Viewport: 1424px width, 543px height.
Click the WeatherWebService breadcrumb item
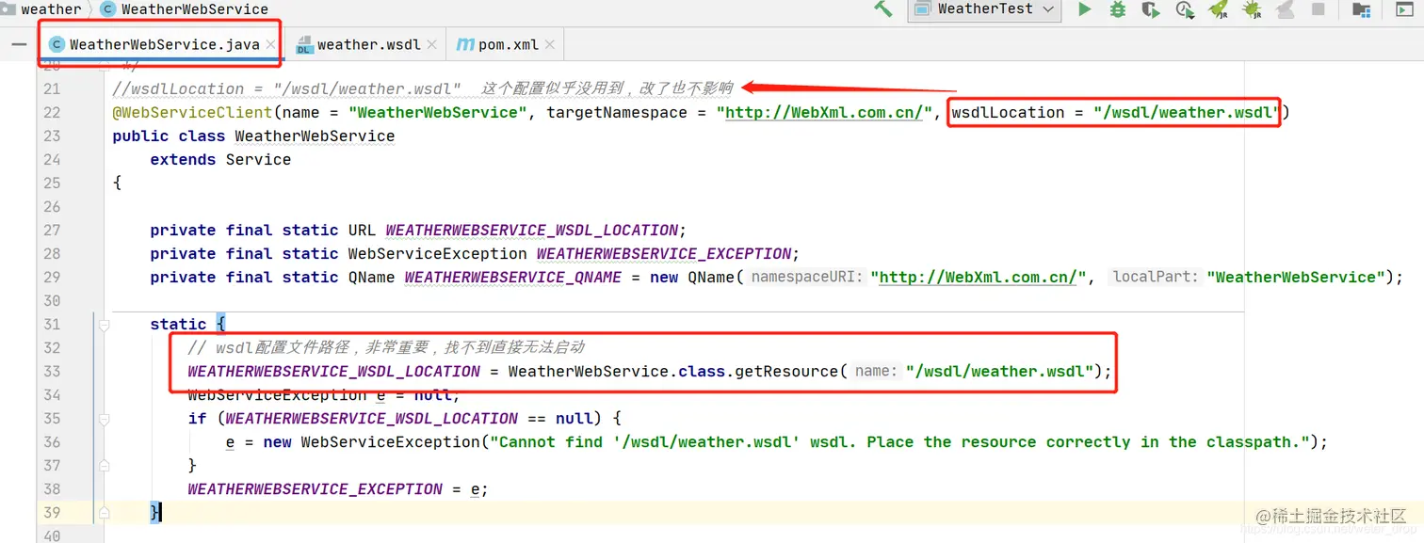tap(185, 8)
